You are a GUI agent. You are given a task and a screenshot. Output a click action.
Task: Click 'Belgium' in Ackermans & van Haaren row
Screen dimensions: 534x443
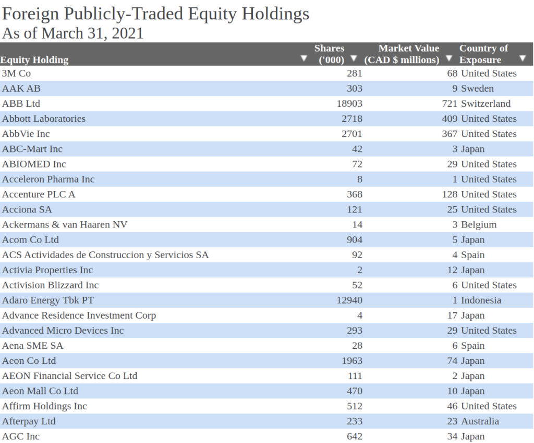click(479, 225)
